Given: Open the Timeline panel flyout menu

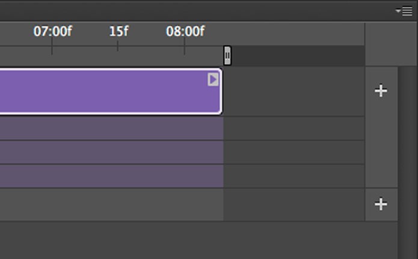Looking at the screenshot, I should pos(404,11).
